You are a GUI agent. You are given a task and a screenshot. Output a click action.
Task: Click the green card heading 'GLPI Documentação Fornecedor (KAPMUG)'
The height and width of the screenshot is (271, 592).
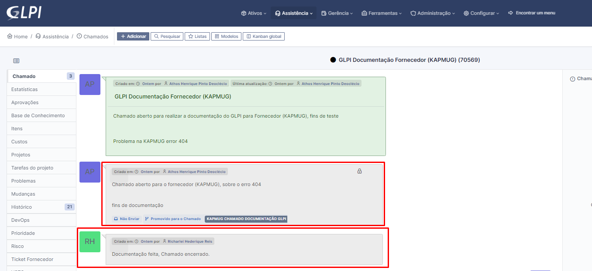pyautogui.click(x=173, y=96)
